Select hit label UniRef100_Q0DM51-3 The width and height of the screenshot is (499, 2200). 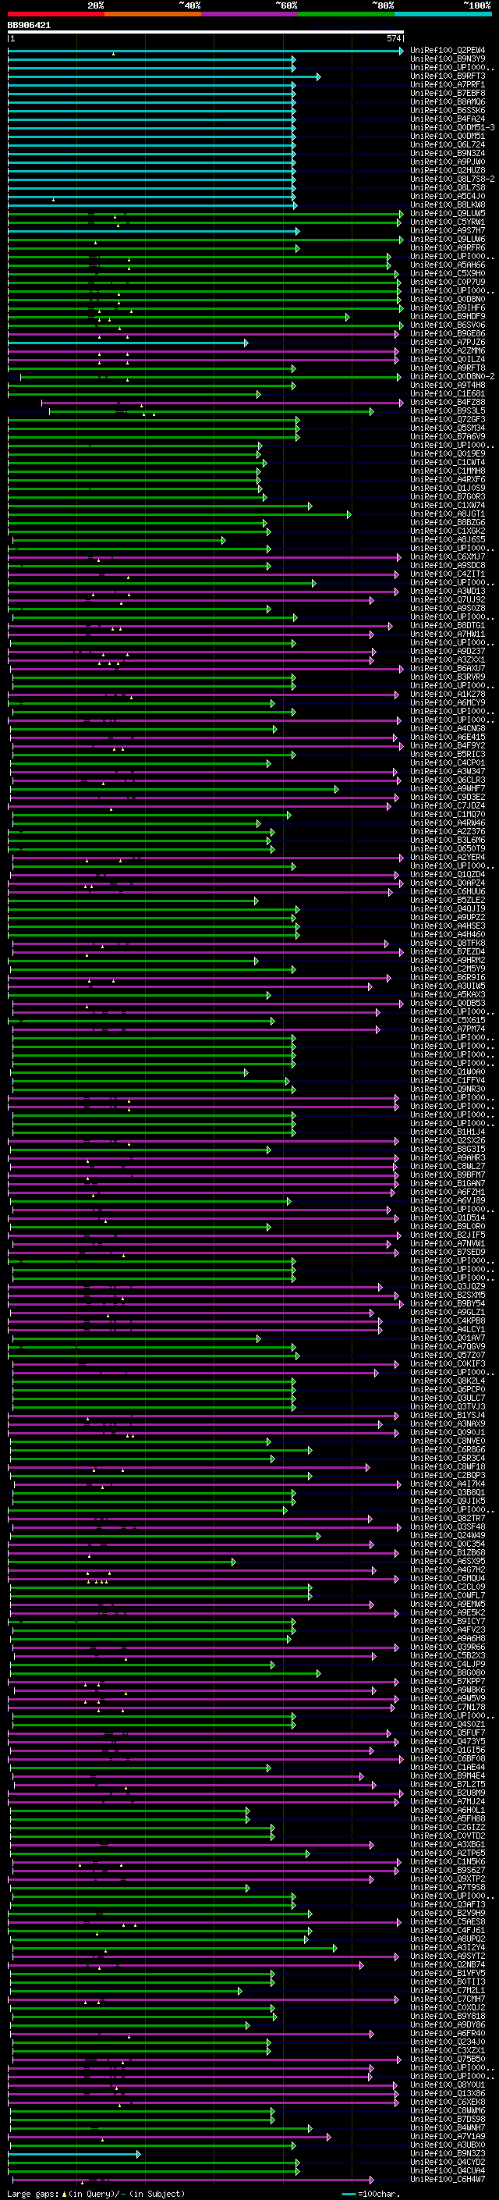coord(452,127)
